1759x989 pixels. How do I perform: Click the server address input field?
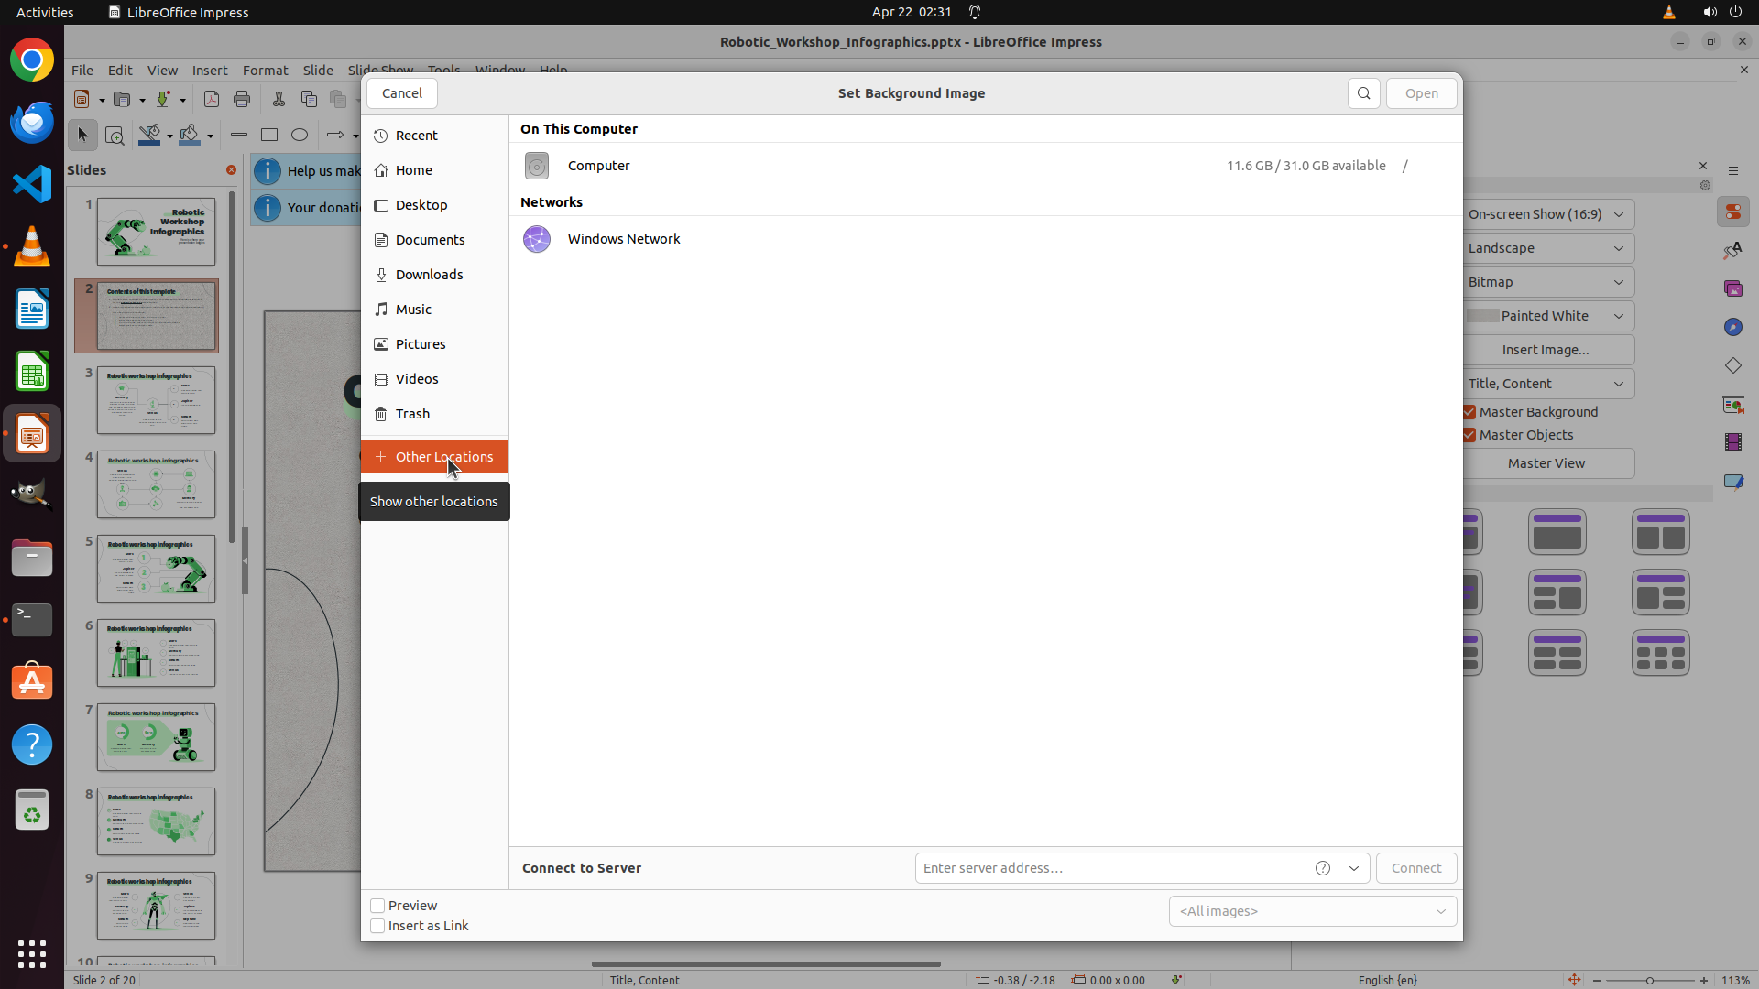[1109, 868]
